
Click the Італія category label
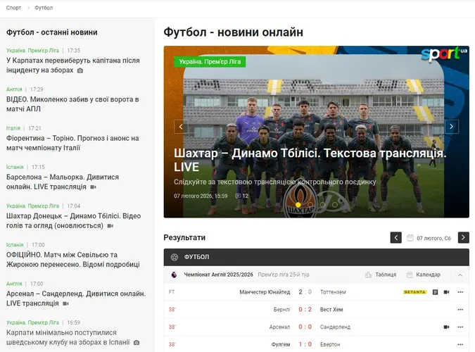pos(13,128)
